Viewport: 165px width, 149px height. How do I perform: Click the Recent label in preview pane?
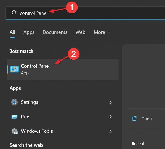pos(138,144)
